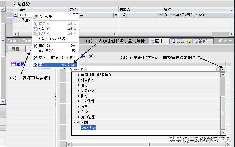This screenshot has height=147, width=235.
Task: Collapse the VB 函数 tree node
Action: coord(74,122)
